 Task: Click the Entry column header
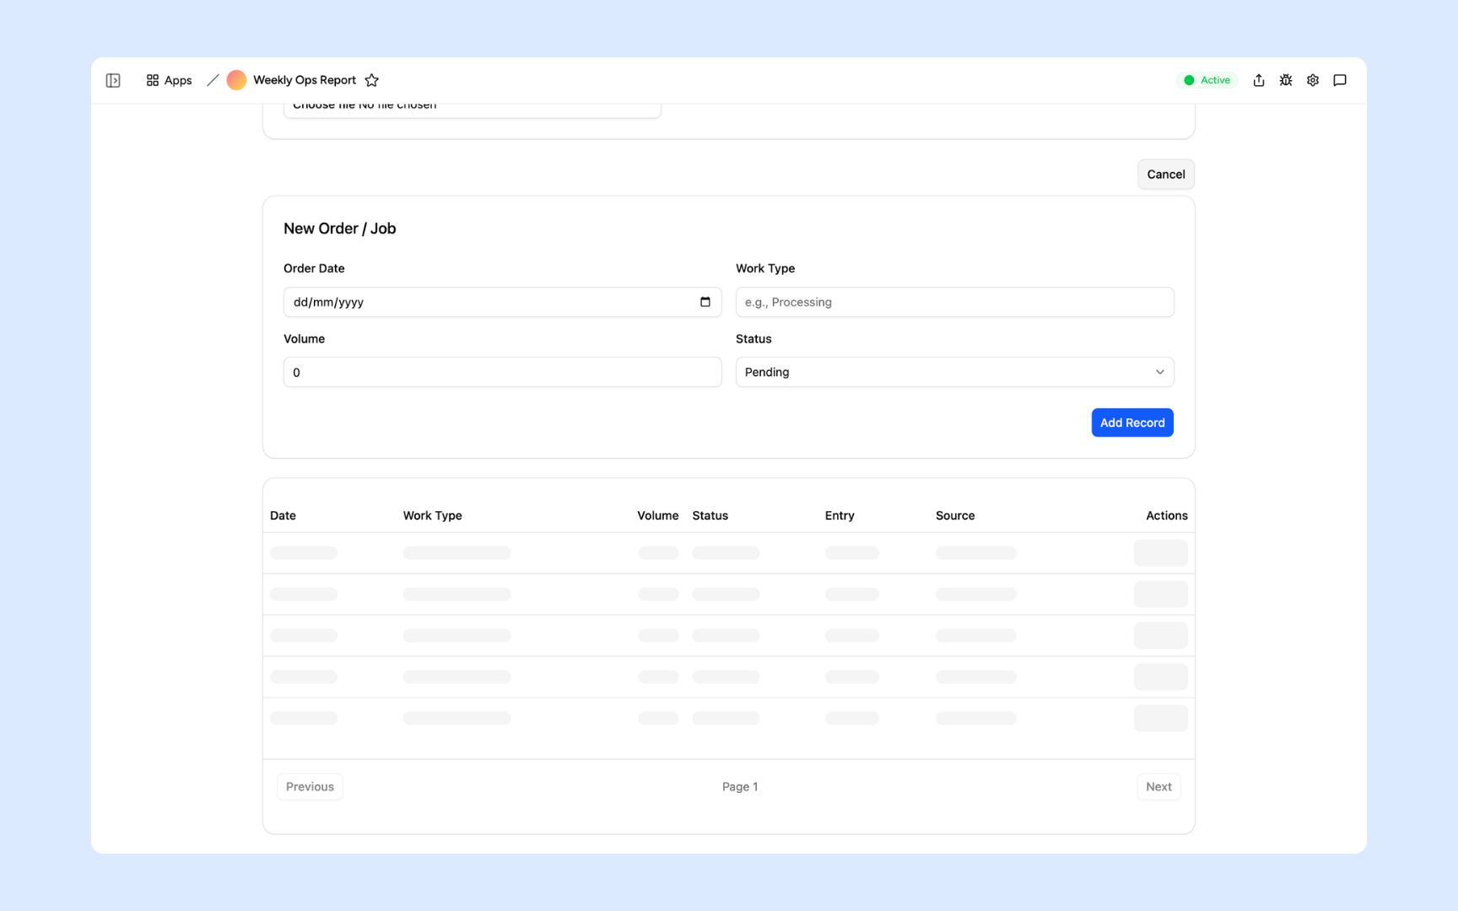pos(840,515)
